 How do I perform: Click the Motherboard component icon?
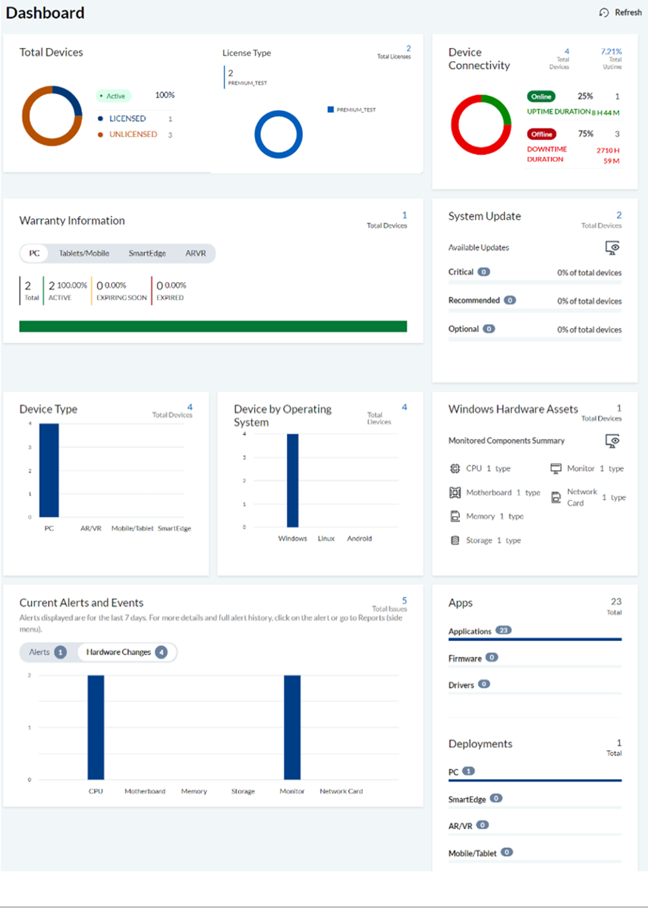455,492
